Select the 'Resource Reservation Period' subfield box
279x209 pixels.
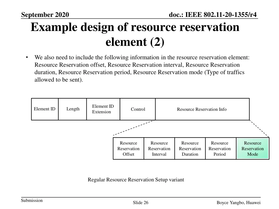click(221, 148)
